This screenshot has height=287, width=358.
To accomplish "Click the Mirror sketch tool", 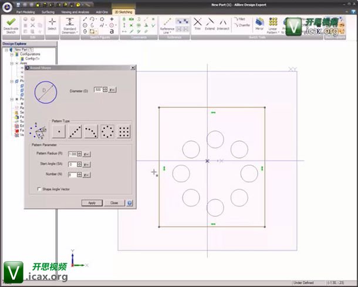I will (259, 24).
